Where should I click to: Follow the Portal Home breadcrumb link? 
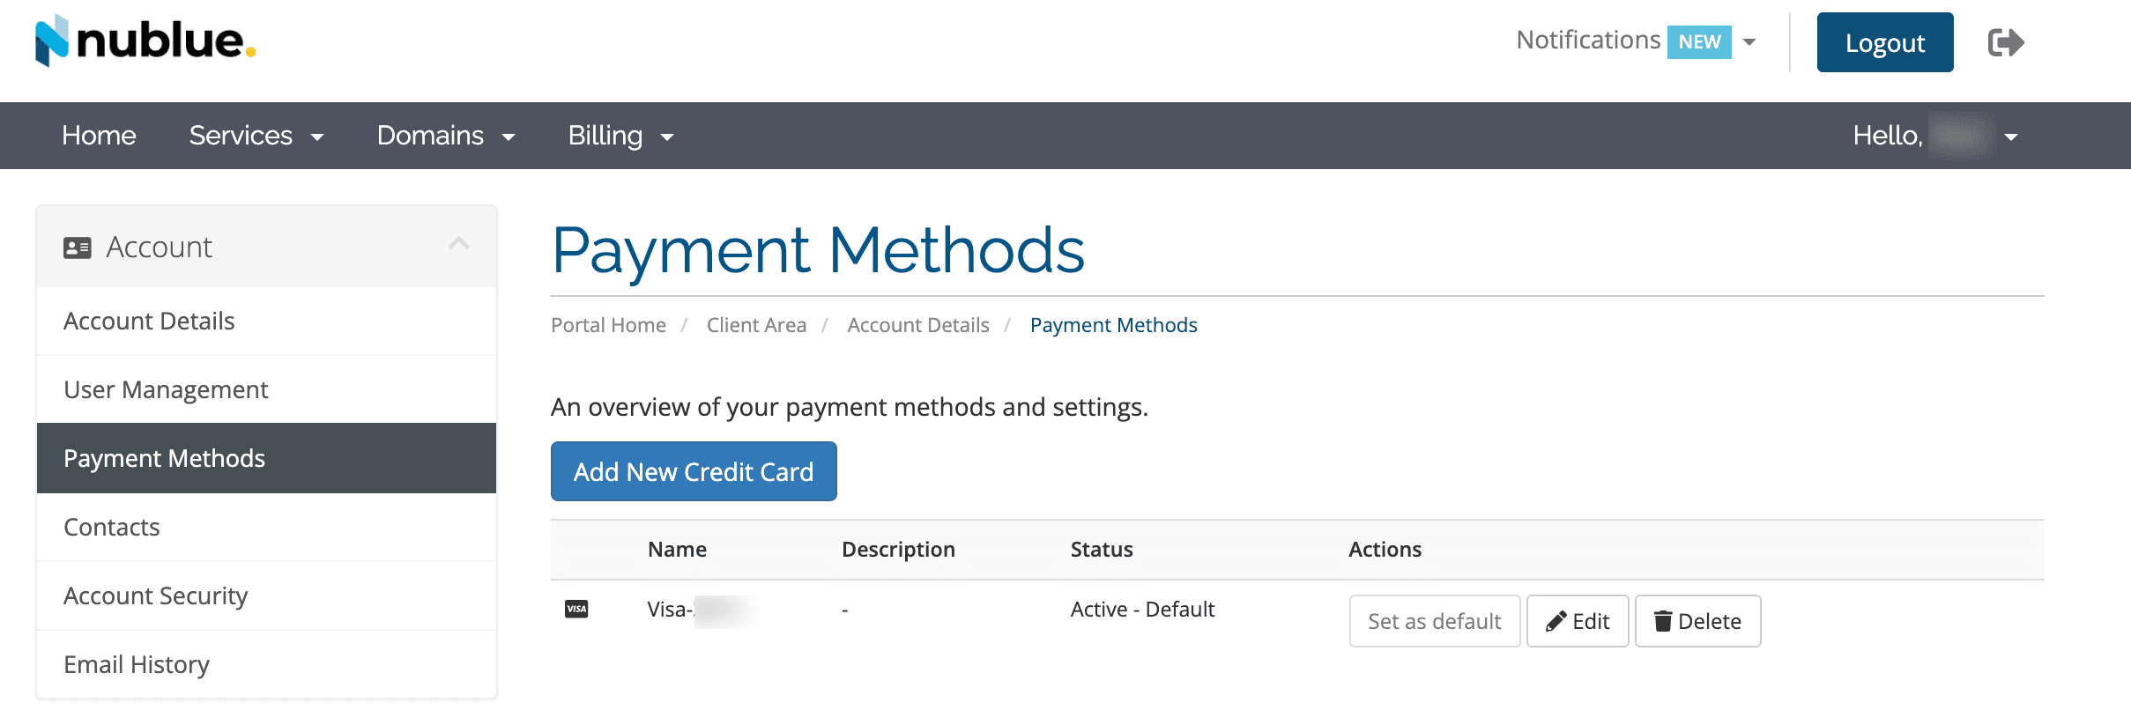(x=608, y=325)
